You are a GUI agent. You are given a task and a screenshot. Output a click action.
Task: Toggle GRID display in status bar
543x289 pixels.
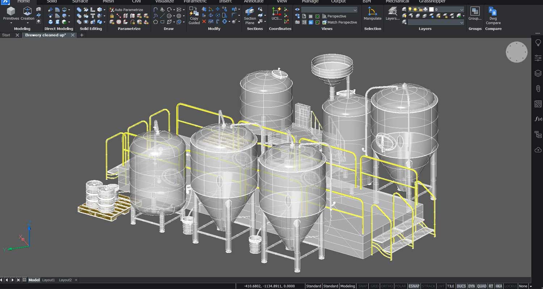[x=375, y=286]
